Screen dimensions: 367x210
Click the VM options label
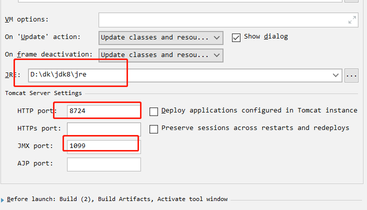(x=27, y=19)
